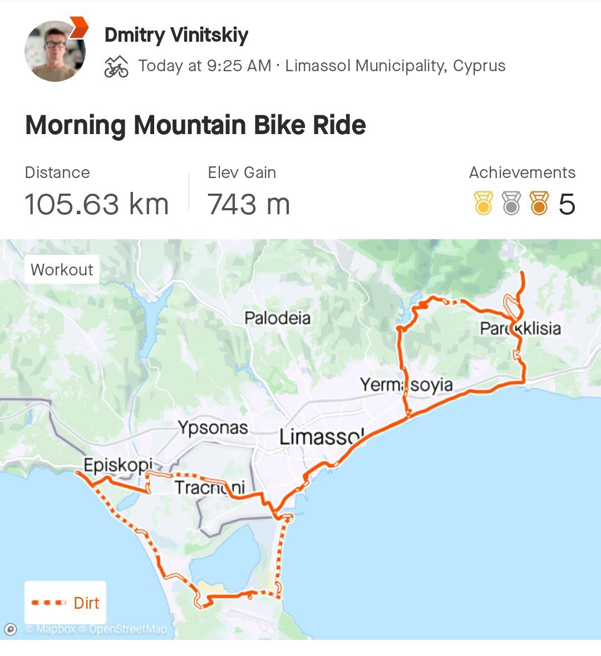
Task: Click the 743 m elevation gain value
Action: tap(249, 204)
